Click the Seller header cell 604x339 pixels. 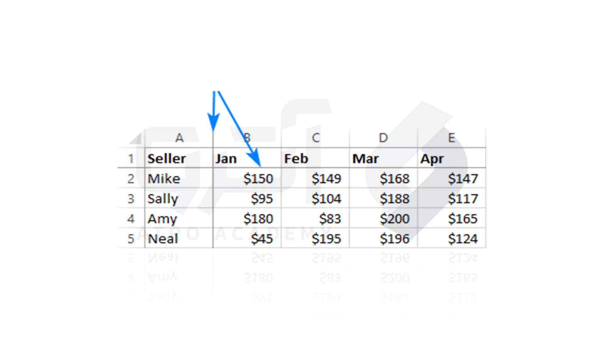pos(179,158)
